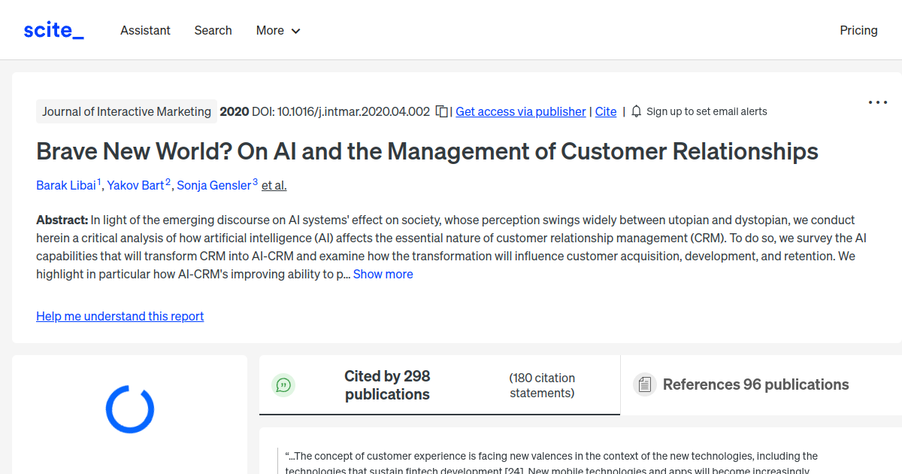Open Sonja Gensler's author profile
This screenshot has height=474, width=902.
214,185
